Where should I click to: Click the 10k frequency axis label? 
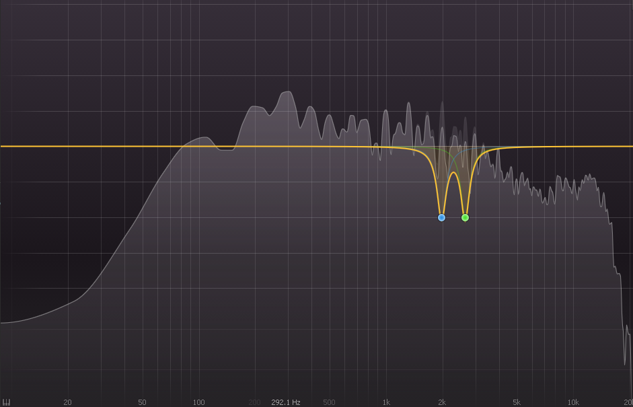point(573,402)
